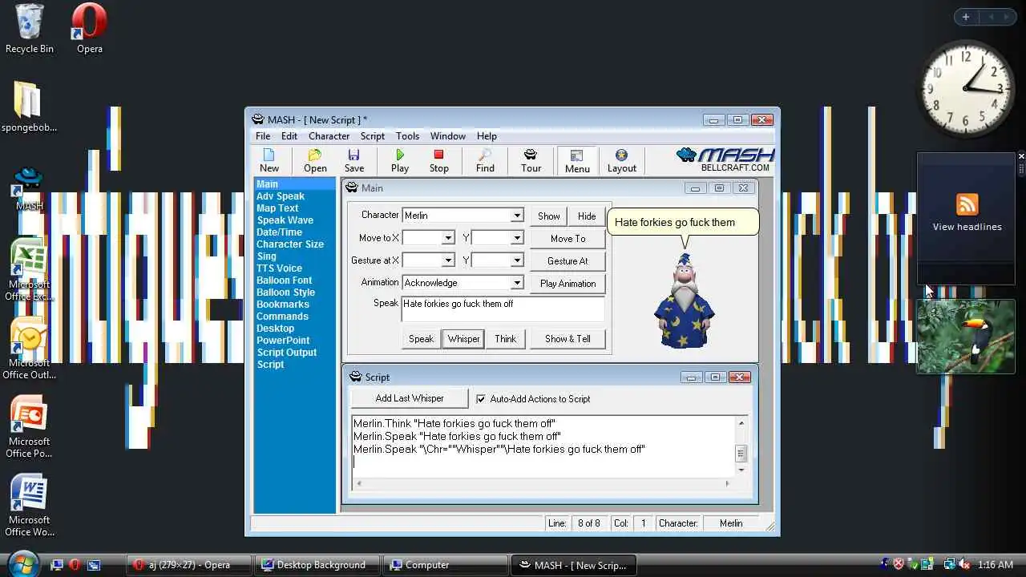This screenshot has width=1026, height=577.
Task: Click the script editor horizontal scrollbar
Action: tap(543, 483)
